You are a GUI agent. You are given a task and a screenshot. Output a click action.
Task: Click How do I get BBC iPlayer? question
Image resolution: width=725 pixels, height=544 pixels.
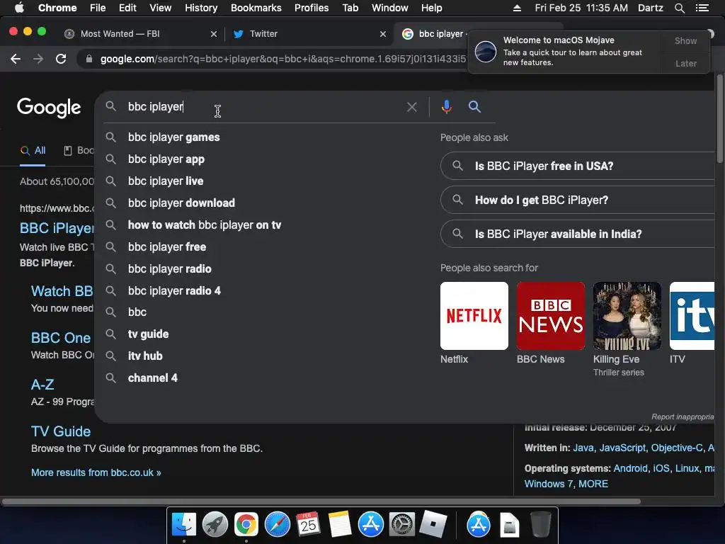[578, 200]
